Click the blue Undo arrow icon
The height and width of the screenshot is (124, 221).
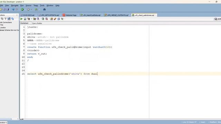[x=13, y=9]
